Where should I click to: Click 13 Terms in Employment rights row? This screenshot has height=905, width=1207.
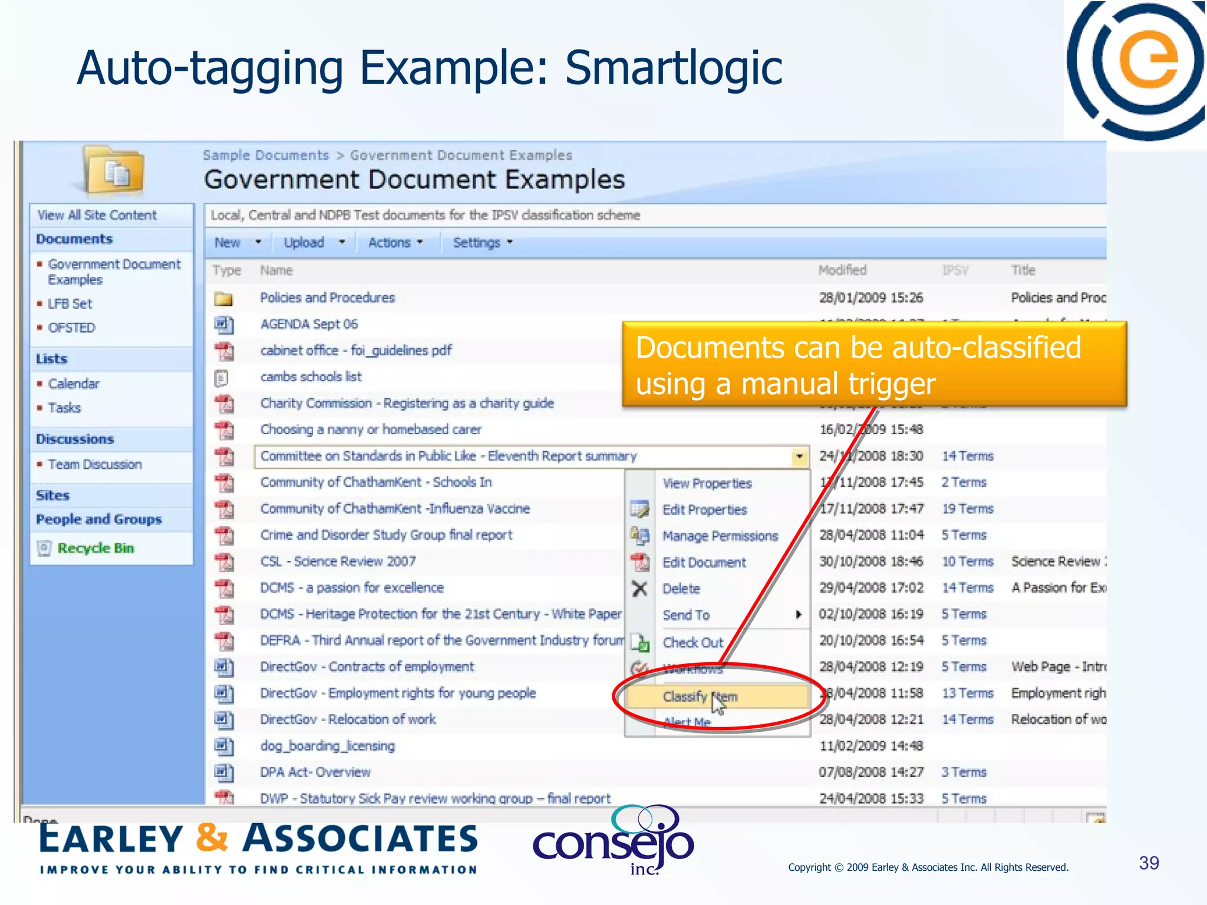pos(968,693)
